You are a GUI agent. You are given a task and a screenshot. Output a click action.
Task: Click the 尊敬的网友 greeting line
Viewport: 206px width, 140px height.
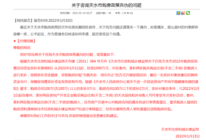click(23, 48)
